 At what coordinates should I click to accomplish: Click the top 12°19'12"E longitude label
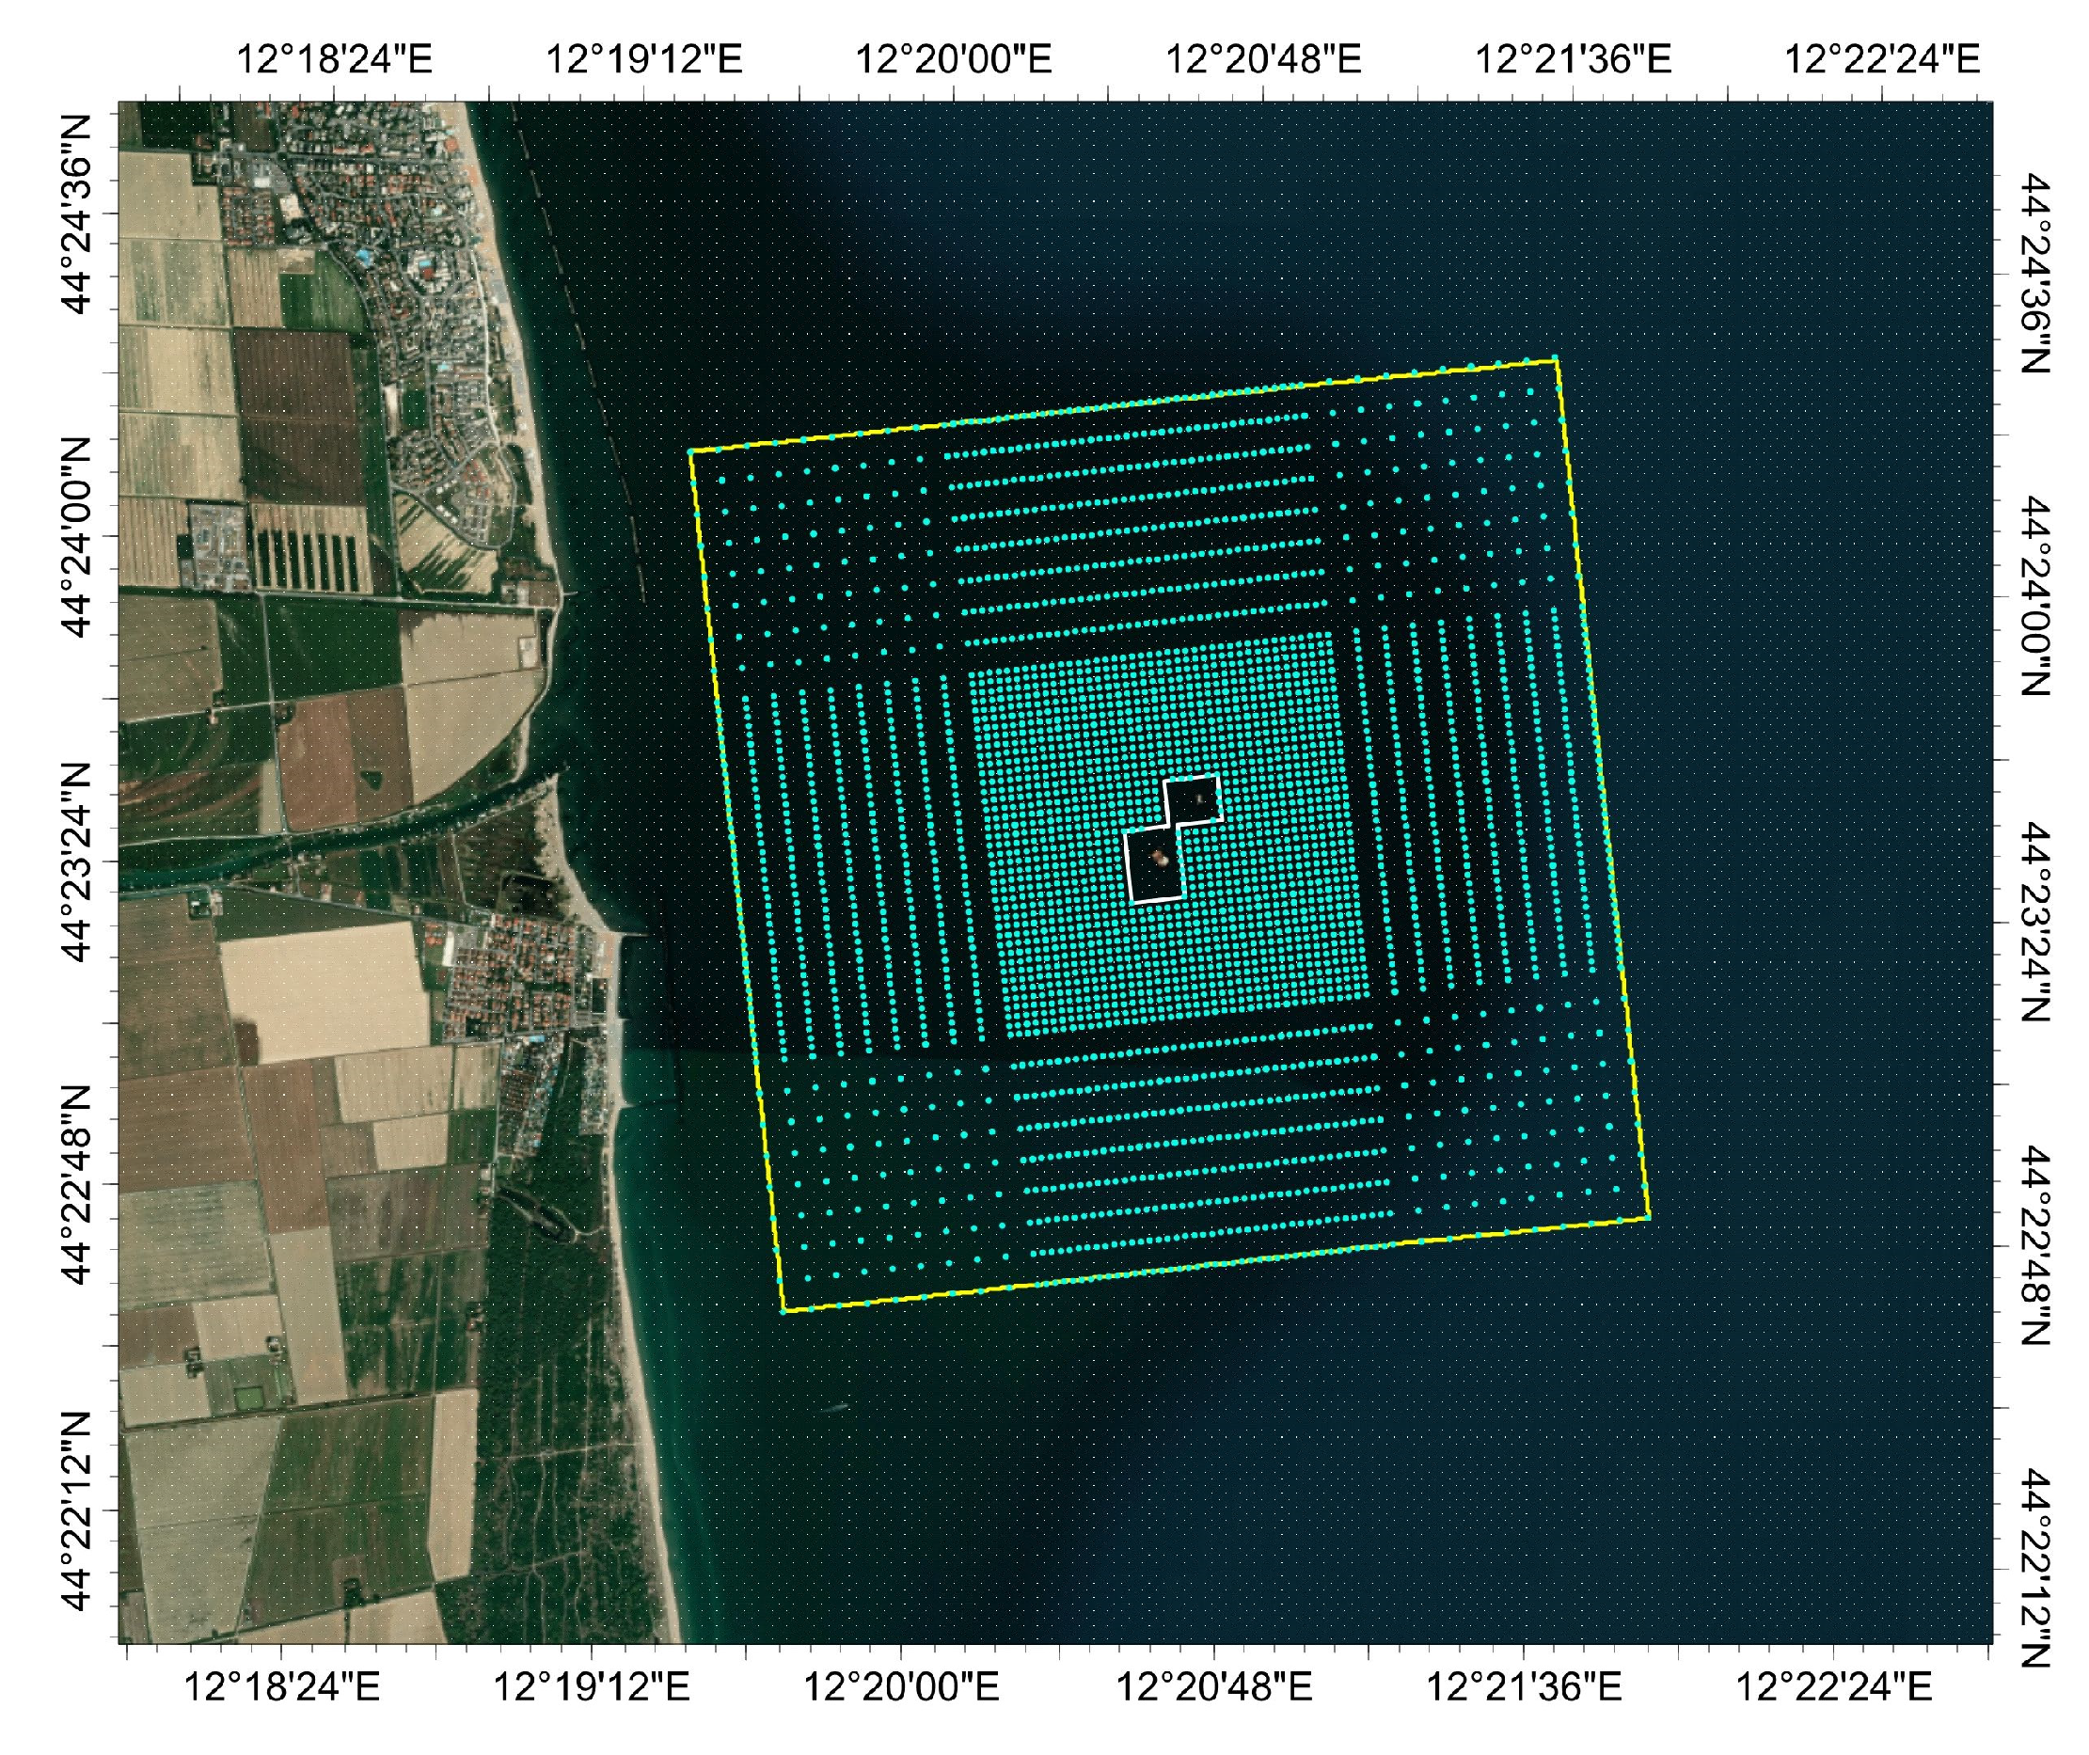643,59
